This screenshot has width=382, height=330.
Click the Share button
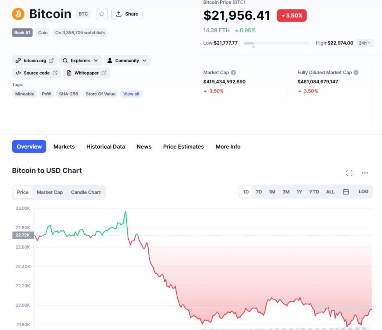pyautogui.click(x=127, y=14)
